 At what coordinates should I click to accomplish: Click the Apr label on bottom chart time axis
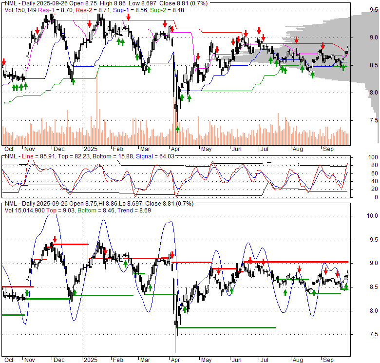175,360
